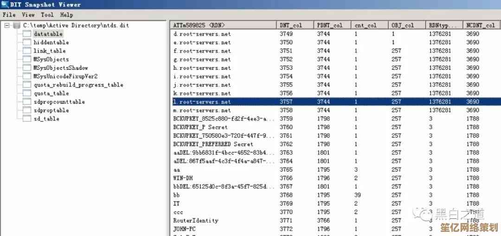The height and width of the screenshot is (236, 501).
Task: Open the View menu
Action: click(28, 15)
